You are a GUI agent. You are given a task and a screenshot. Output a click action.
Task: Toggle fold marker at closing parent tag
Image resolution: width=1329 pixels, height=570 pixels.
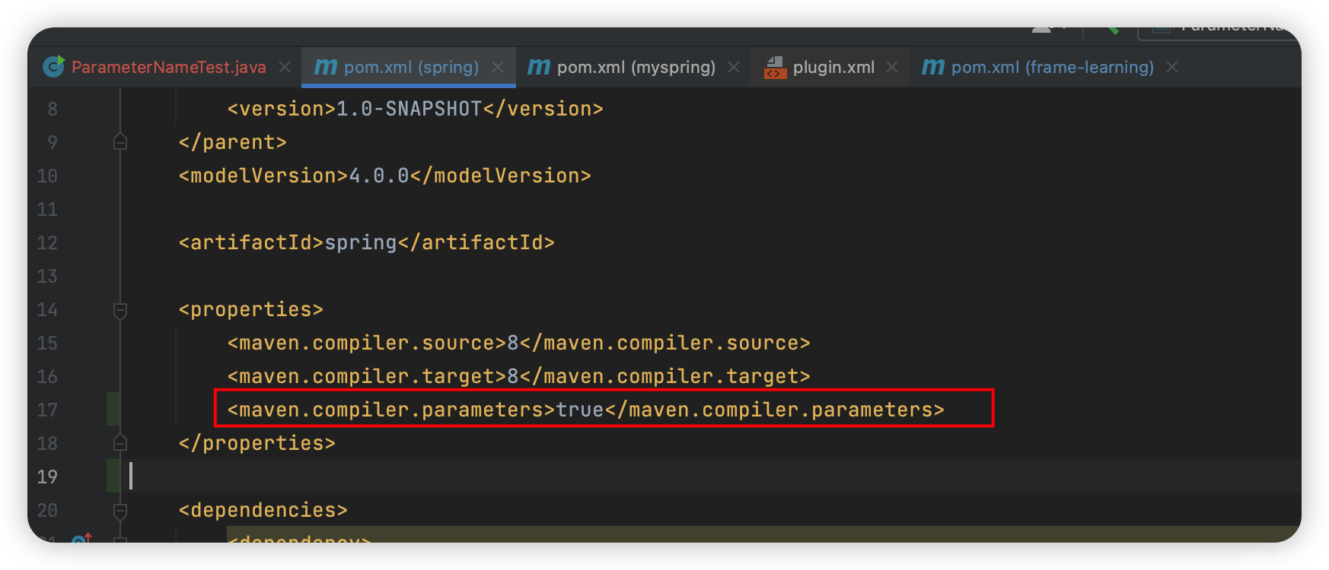pos(120,142)
